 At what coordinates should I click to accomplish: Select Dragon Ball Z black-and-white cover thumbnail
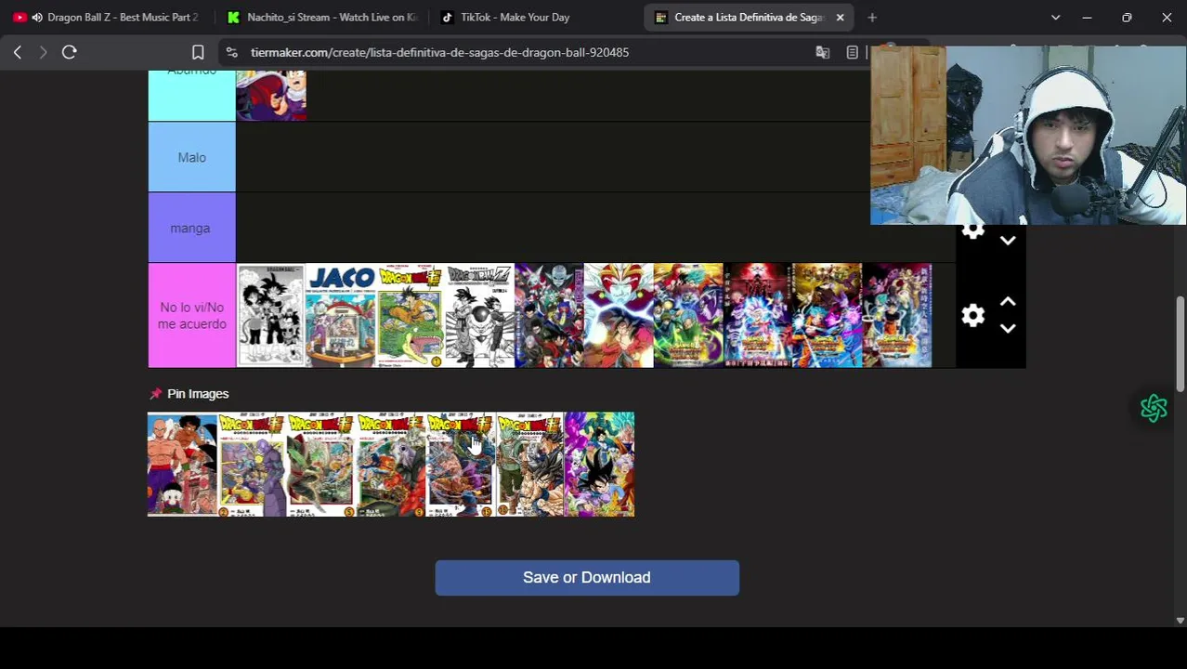click(479, 316)
